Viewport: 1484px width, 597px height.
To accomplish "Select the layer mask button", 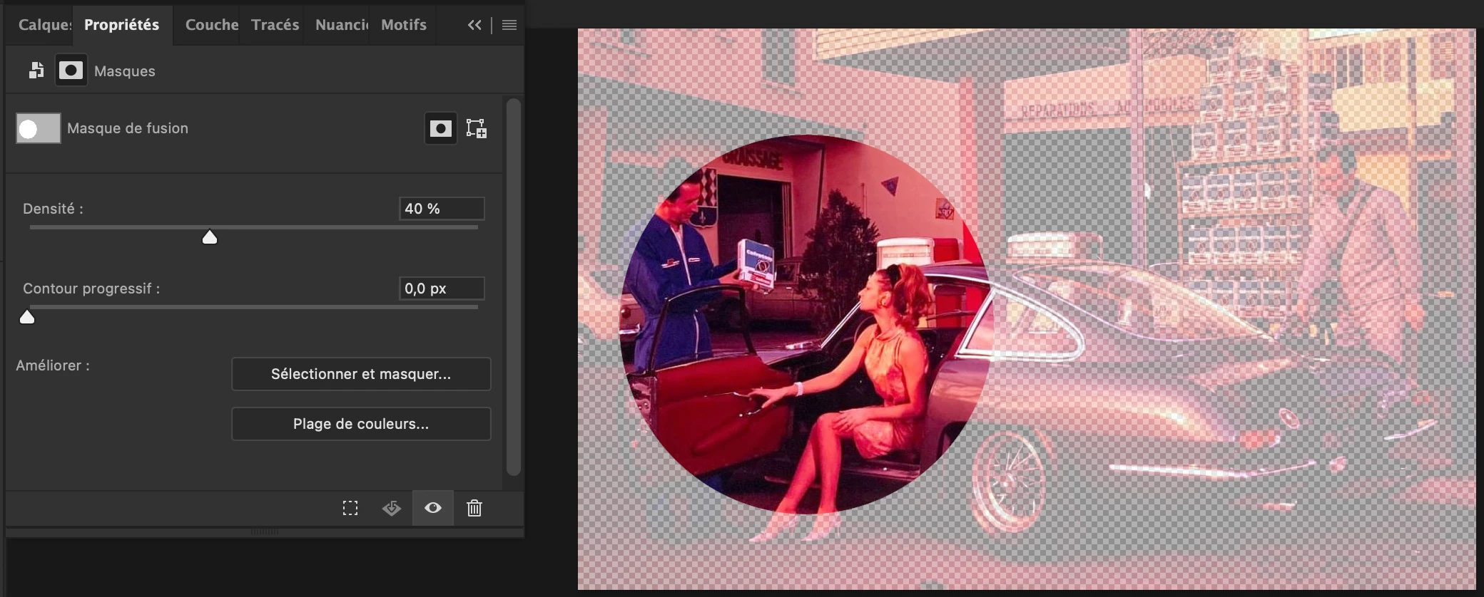I will (441, 128).
